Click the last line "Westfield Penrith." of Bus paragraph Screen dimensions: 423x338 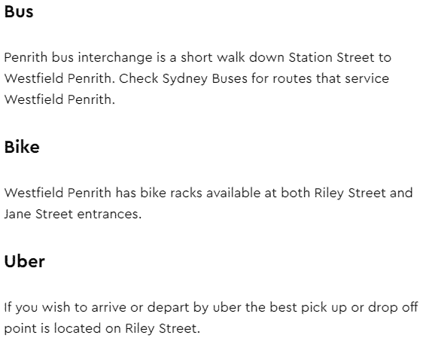click(59, 99)
